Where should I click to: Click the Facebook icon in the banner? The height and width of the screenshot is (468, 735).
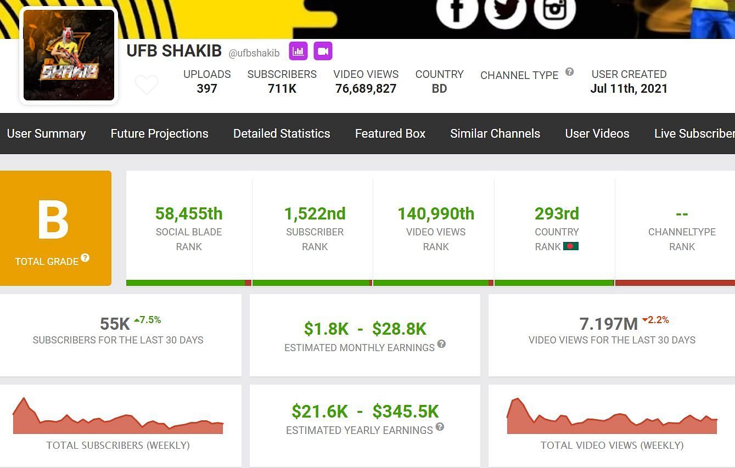[x=457, y=9]
